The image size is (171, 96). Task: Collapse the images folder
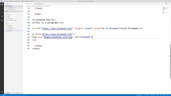(8, 17)
